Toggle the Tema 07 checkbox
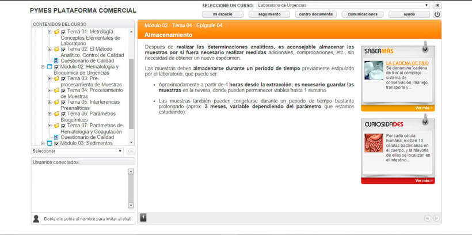Viewport: 472px width, 235px height. (x=63, y=126)
